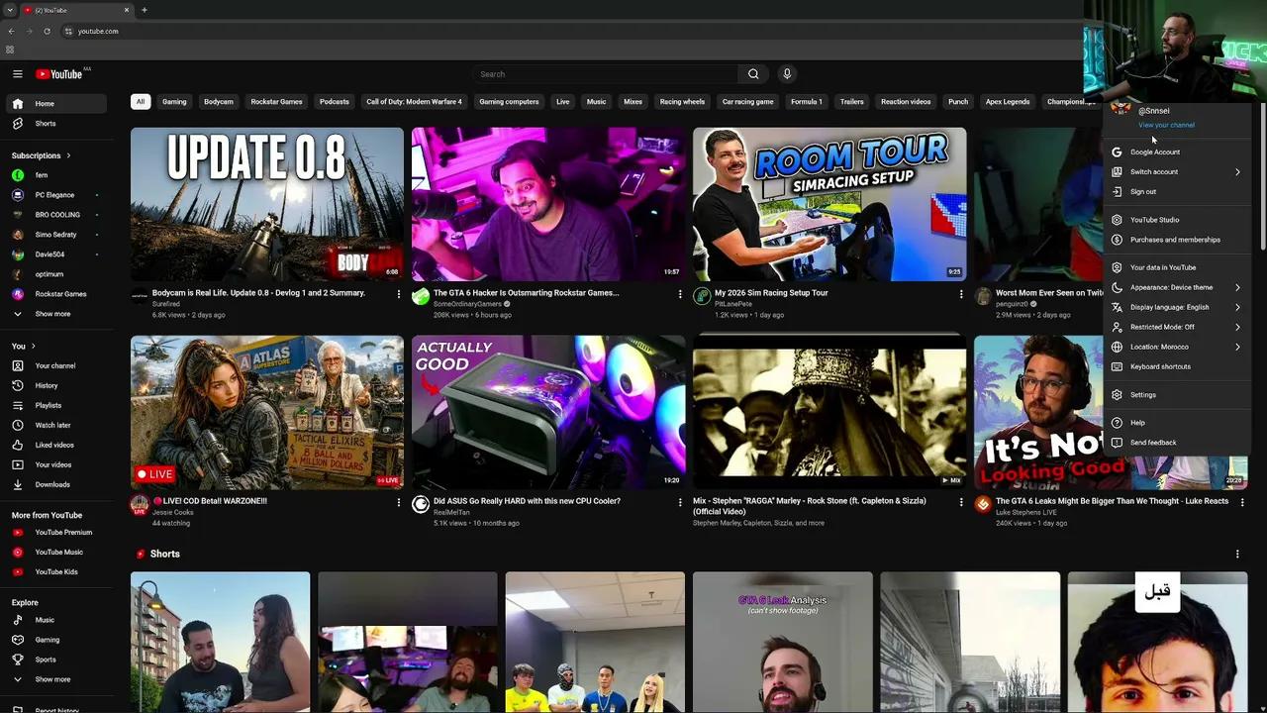The height and width of the screenshot is (713, 1267).
Task: Open Rockstar Games channel in sidebar subscriptions
Action: [58, 294]
